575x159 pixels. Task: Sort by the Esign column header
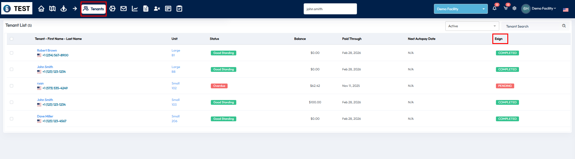(499, 39)
